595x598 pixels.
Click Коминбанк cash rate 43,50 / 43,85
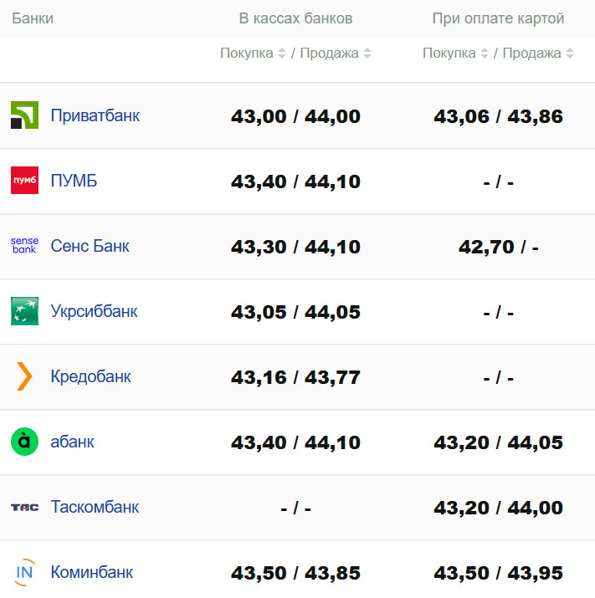(295, 573)
